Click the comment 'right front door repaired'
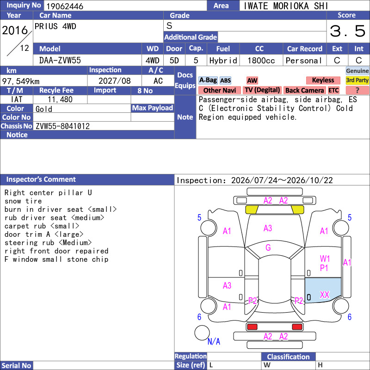Image resolution: width=370 pixels, height=370 pixels. [56, 251]
